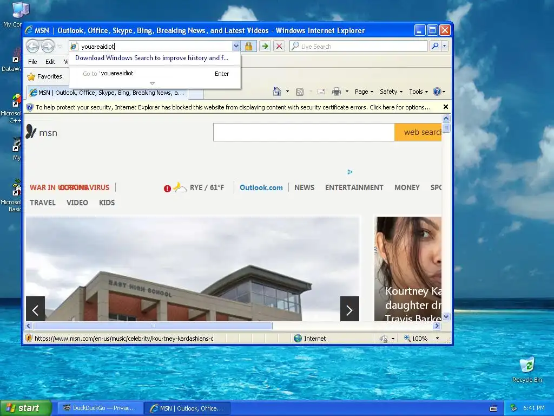Screen dimensions: 554x416
Task: Go to the ENTERTAINMENT section
Action: (354, 187)
